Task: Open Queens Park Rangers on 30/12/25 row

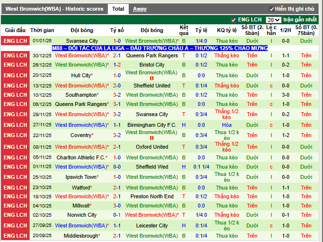Action: pyautogui.click(x=152, y=55)
